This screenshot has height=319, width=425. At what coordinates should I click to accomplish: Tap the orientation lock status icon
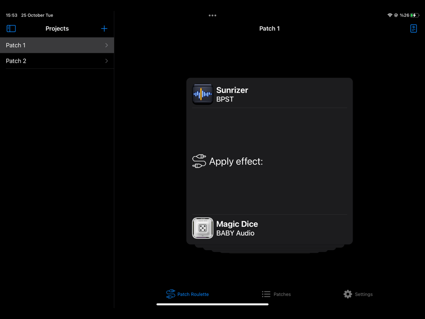[x=396, y=15]
